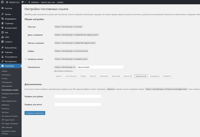Open the Написание settings submenu

pos(6,75)
